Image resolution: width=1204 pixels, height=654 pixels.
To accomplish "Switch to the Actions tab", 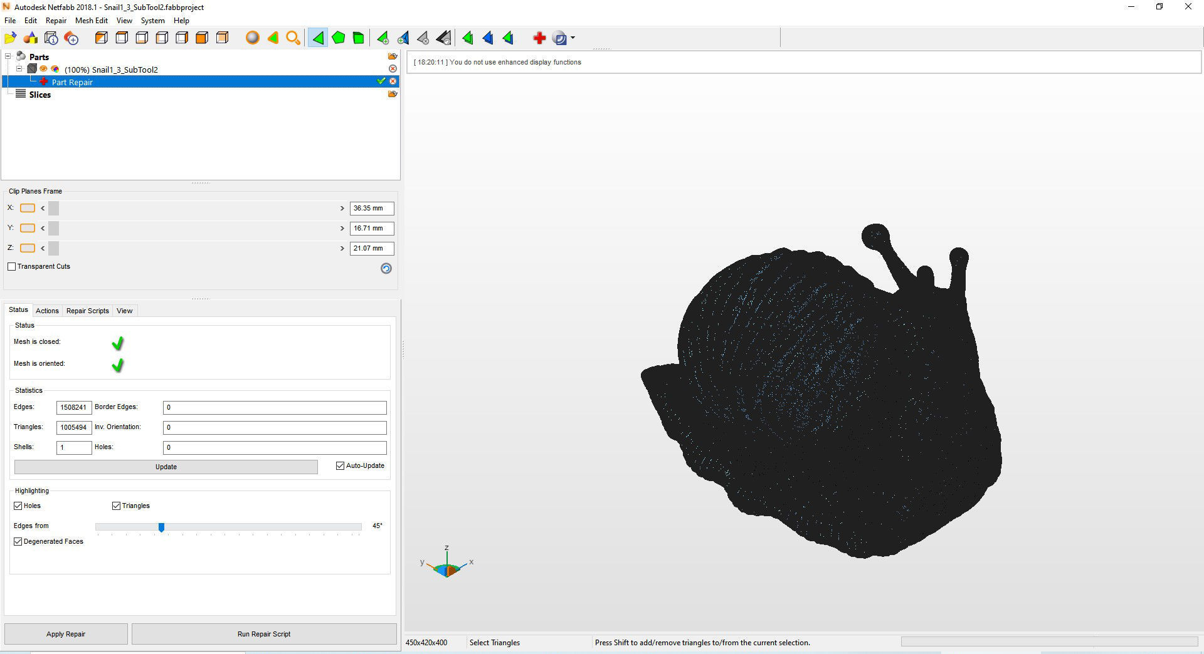I will pos(47,311).
